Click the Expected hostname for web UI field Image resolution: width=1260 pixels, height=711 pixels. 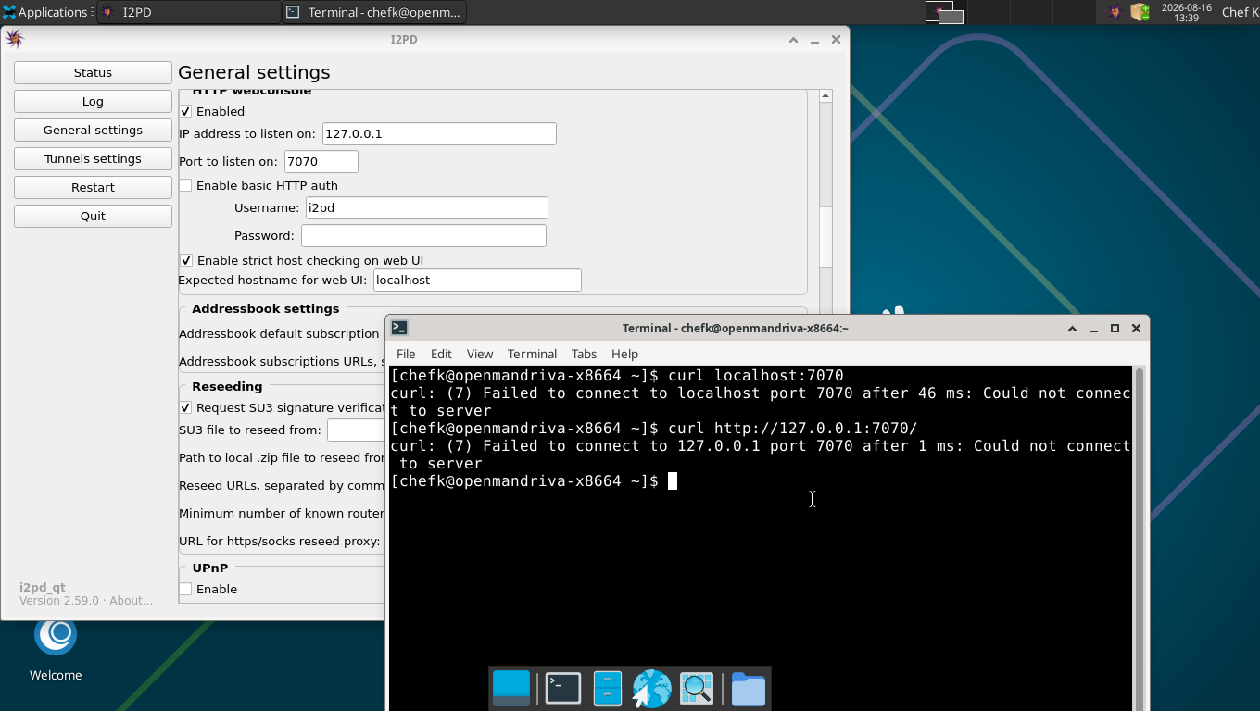click(x=477, y=280)
